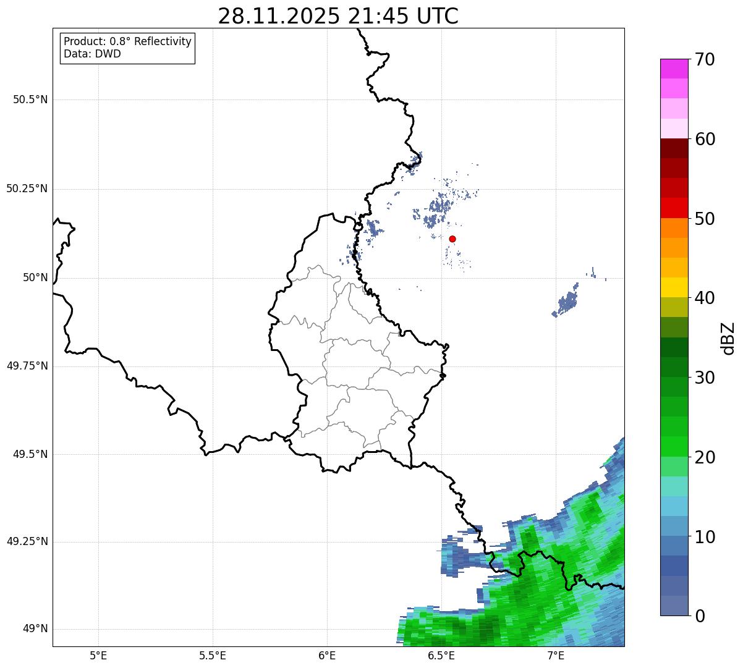Viewport: 743px width, 668px height.
Task: Click the 50°N latitude label
Action: pos(35,277)
